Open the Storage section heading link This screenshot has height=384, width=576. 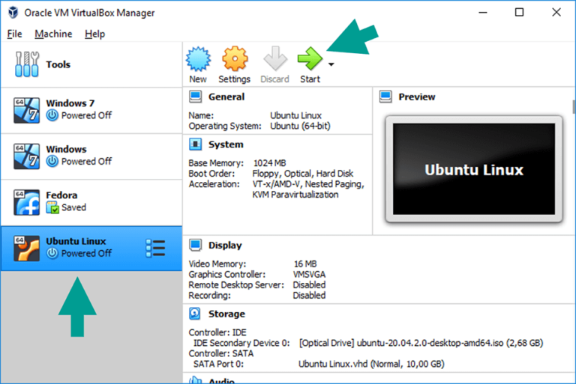(x=226, y=314)
